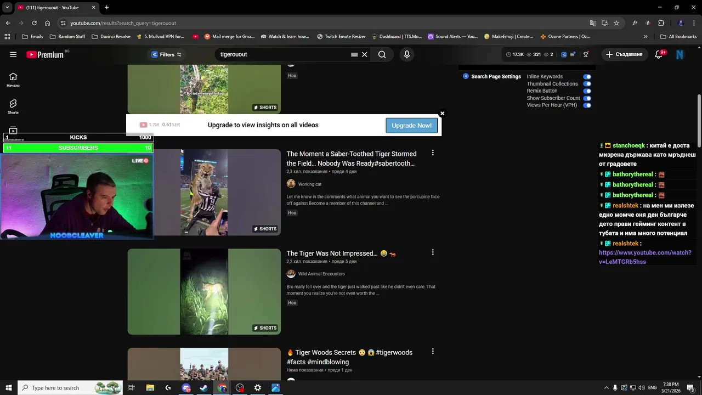Image resolution: width=702 pixels, height=395 pixels.
Task: Open File Explorer from taskbar
Action: click(x=150, y=388)
